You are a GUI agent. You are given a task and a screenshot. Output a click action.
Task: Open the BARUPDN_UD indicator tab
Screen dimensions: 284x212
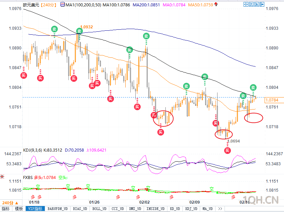coord(57,209)
